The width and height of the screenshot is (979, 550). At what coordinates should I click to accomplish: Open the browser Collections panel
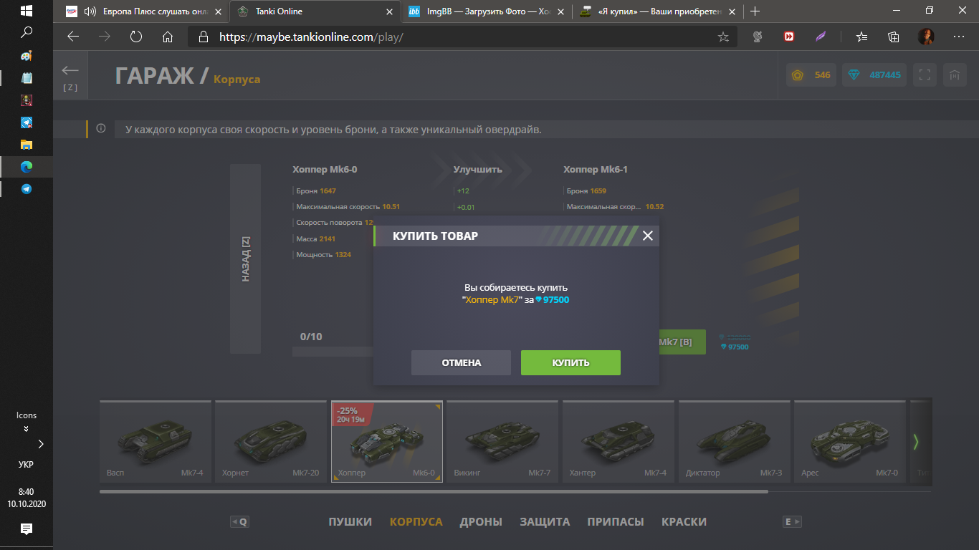point(894,37)
